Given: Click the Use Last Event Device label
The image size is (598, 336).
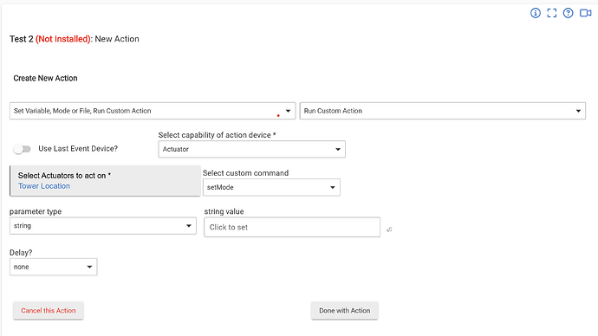Looking at the screenshot, I should click(78, 149).
